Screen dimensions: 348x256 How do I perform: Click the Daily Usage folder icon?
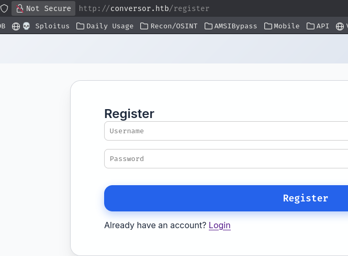click(x=80, y=26)
